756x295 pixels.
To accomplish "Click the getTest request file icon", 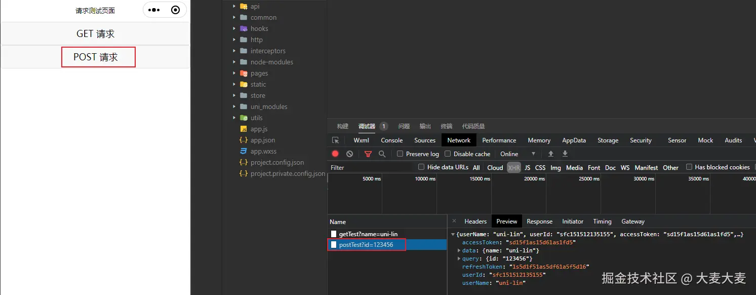I will coord(334,234).
